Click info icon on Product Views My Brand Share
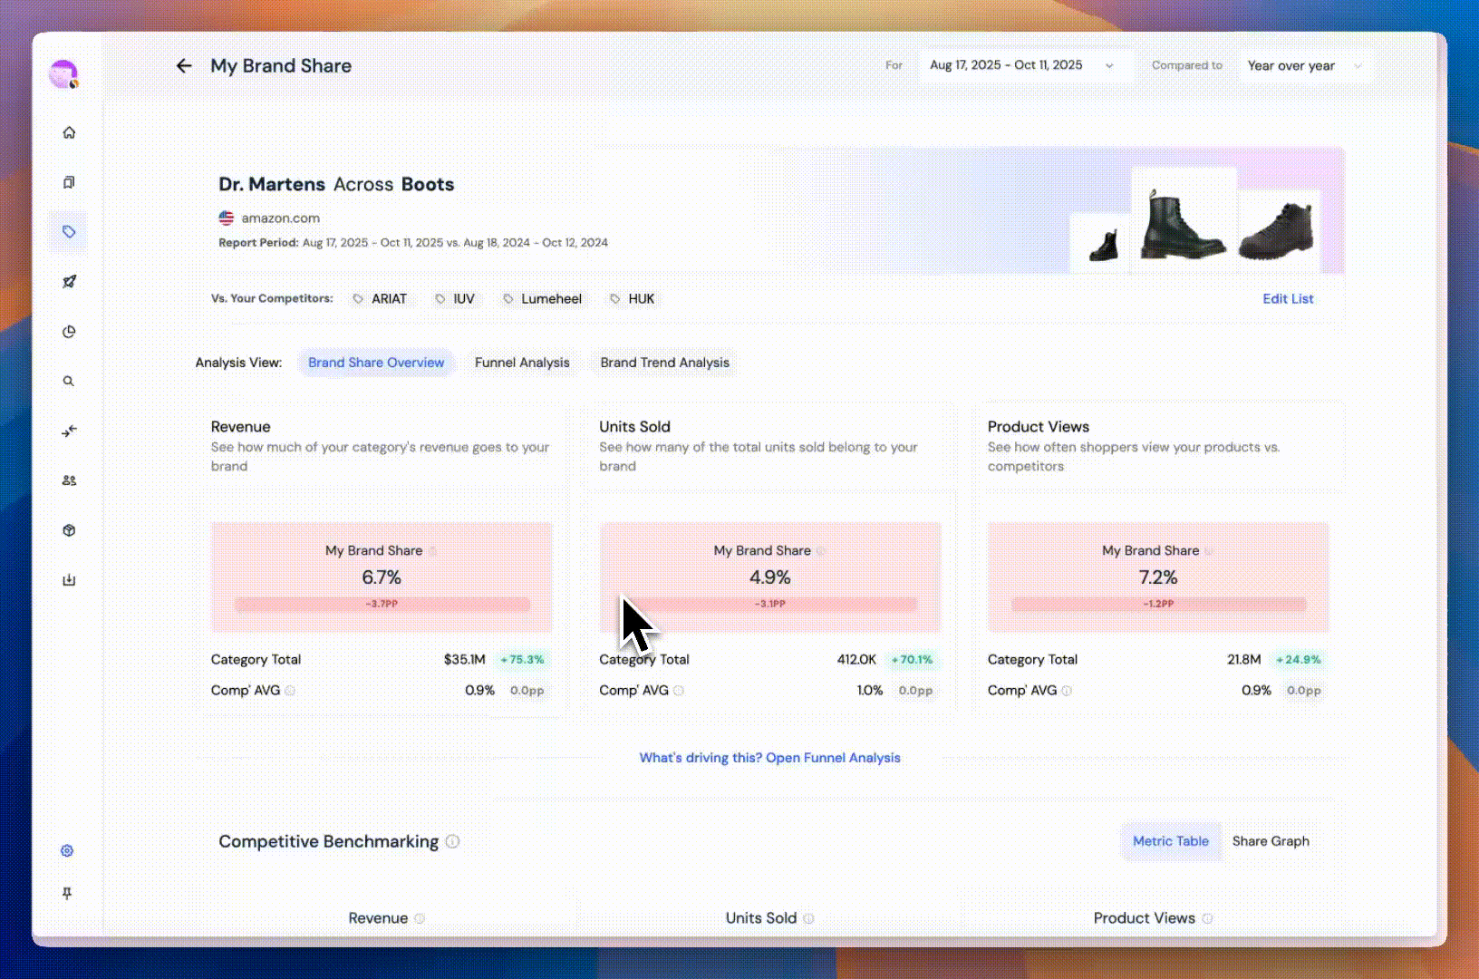Image resolution: width=1479 pixels, height=979 pixels. [x=1209, y=551]
